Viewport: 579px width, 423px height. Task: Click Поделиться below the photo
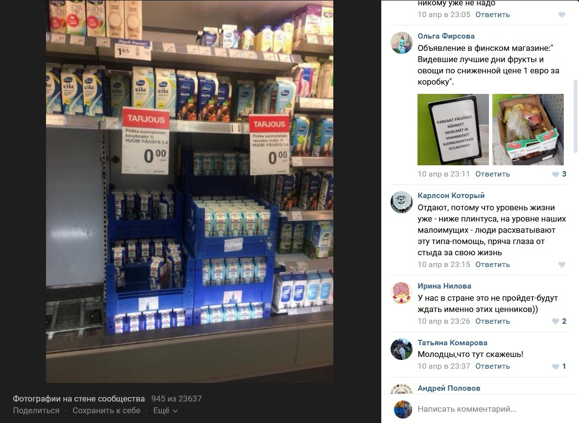tap(36, 410)
